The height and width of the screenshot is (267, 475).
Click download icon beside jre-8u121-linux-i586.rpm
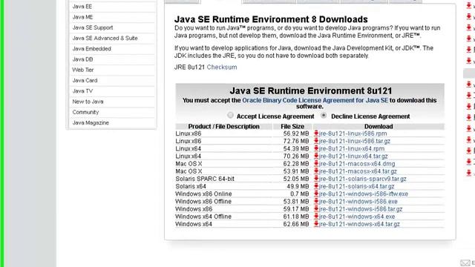click(x=316, y=133)
